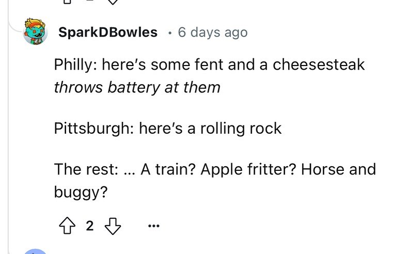Click SparkDBowles' profile avatar
The width and height of the screenshot is (393, 254).
tap(36, 33)
